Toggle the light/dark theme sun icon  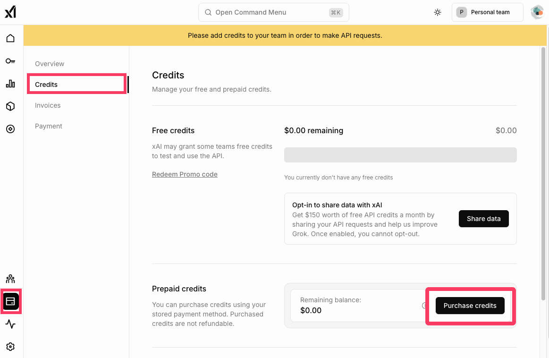pos(438,12)
